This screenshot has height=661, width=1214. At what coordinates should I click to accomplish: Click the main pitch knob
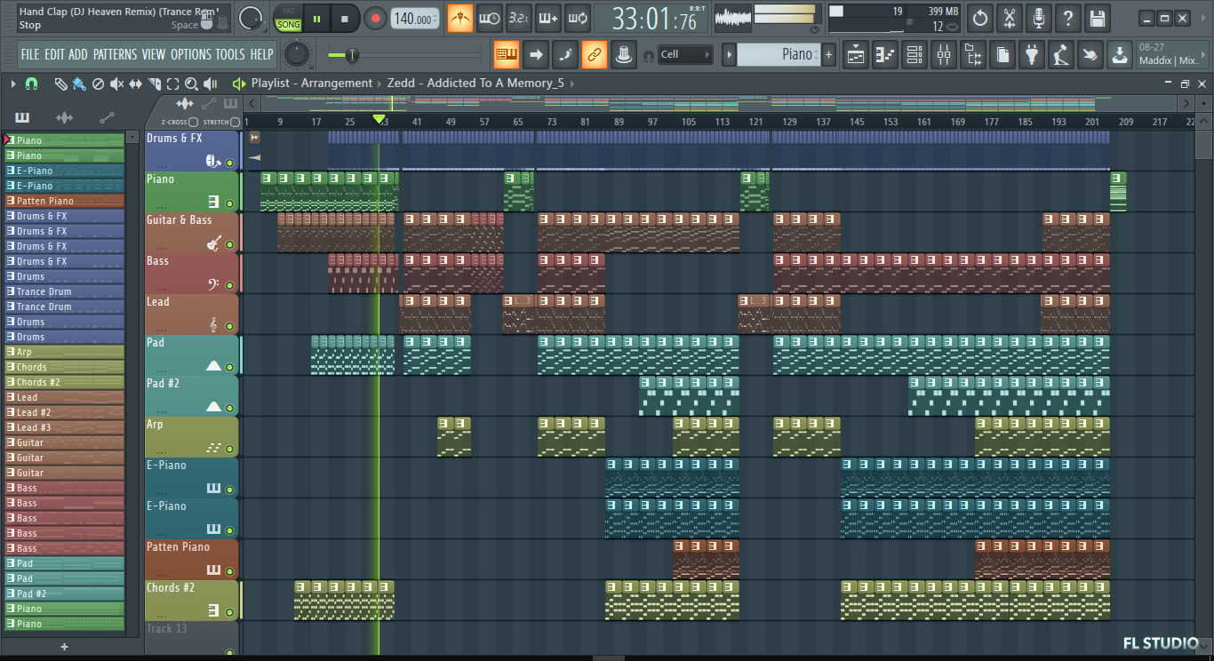tap(295, 54)
